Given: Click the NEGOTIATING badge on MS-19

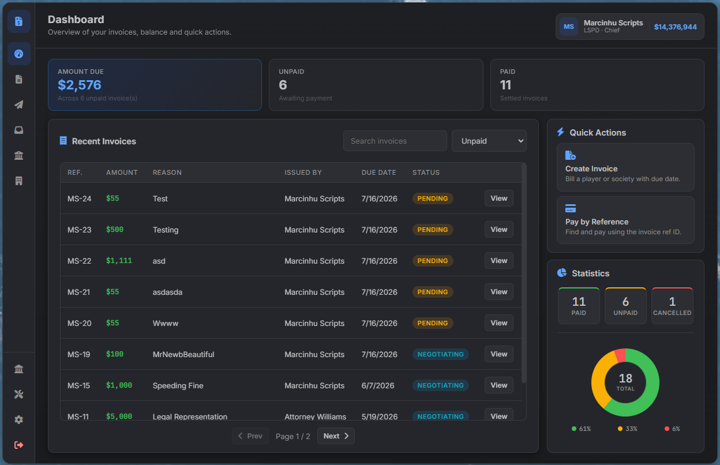Looking at the screenshot, I should point(441,354).
